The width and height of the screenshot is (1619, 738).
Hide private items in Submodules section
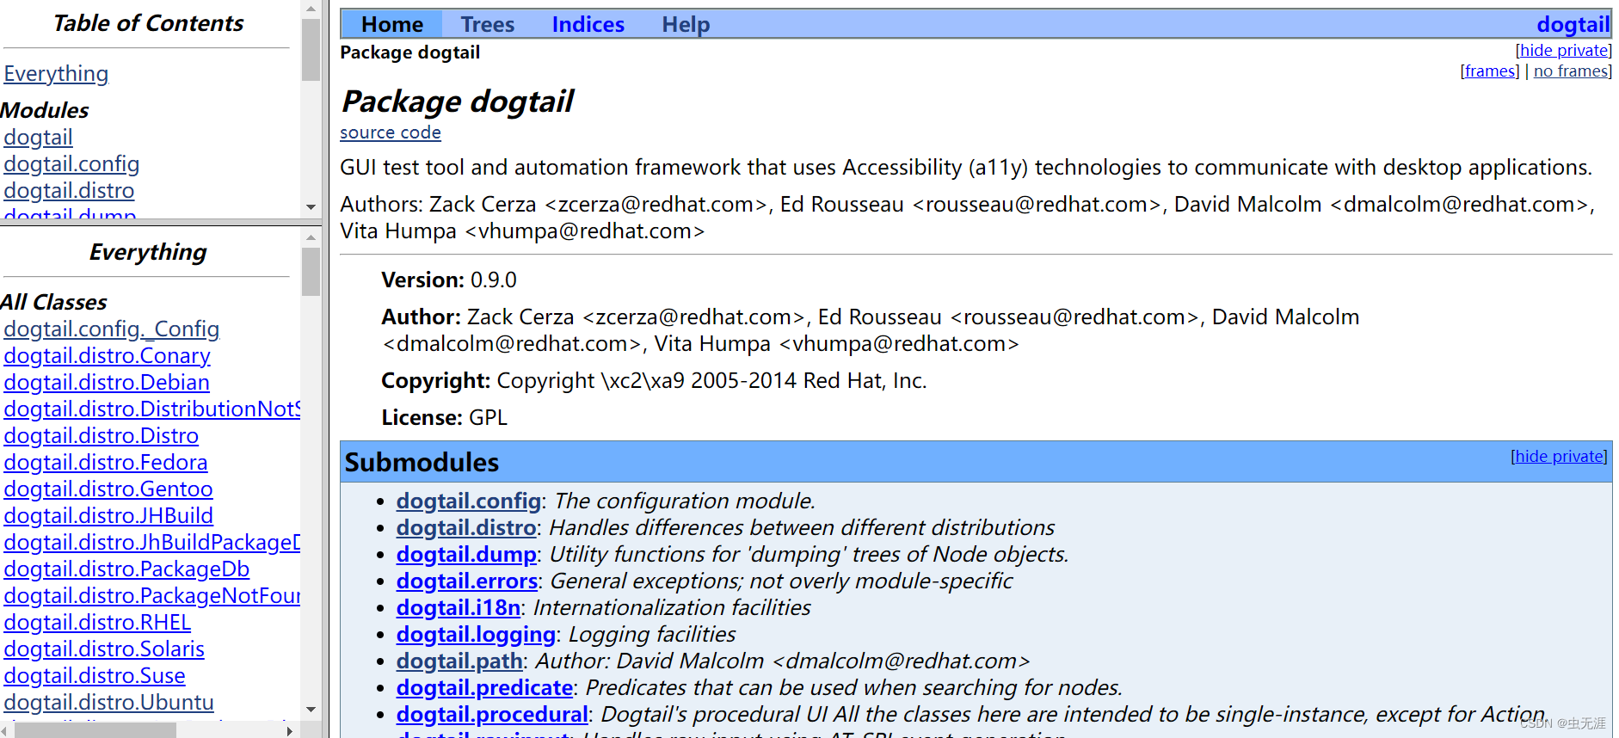tap(1559, 457)
